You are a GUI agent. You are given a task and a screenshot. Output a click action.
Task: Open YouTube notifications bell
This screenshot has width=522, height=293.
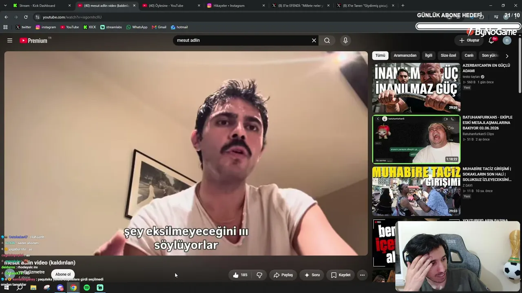click(x=492, y=40)
